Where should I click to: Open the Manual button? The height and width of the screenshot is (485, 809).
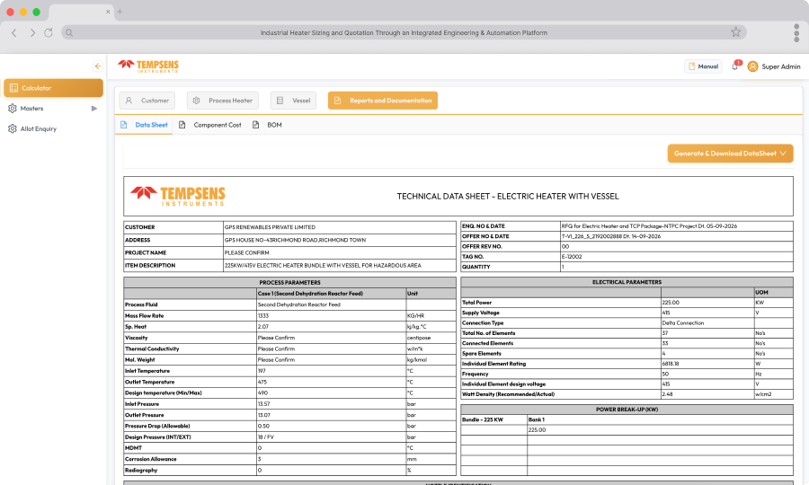click(x=703, y=66)
